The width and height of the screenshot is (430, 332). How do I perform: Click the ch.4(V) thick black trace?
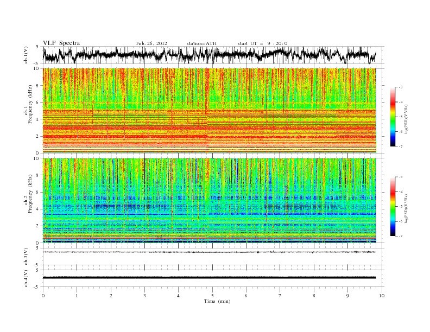(x=209, y=278)
